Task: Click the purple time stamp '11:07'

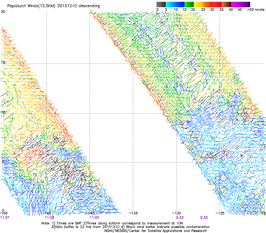Action: pos(5,218)
